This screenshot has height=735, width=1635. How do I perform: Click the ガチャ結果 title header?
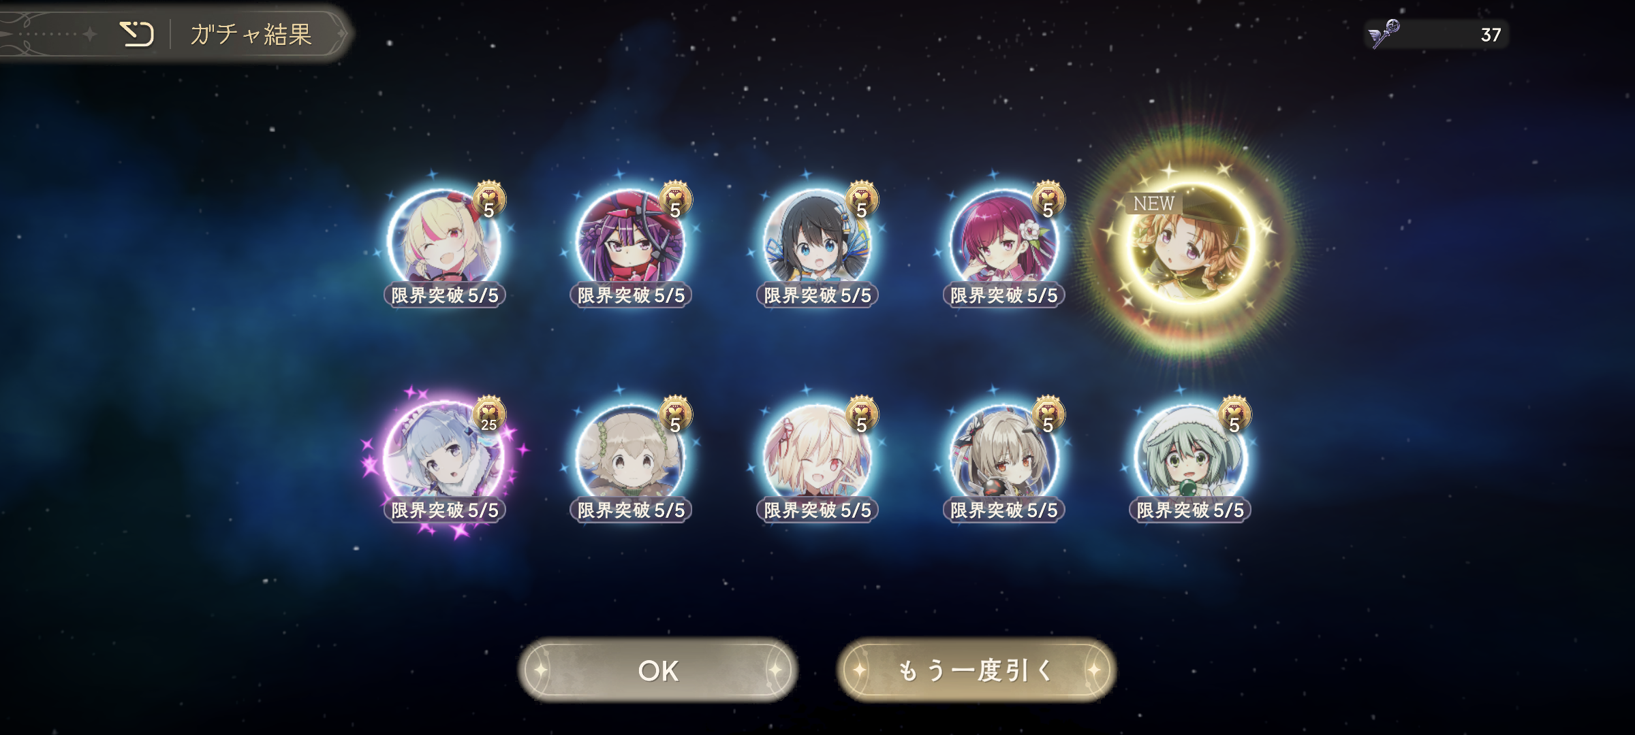click(x=251, y=34)
